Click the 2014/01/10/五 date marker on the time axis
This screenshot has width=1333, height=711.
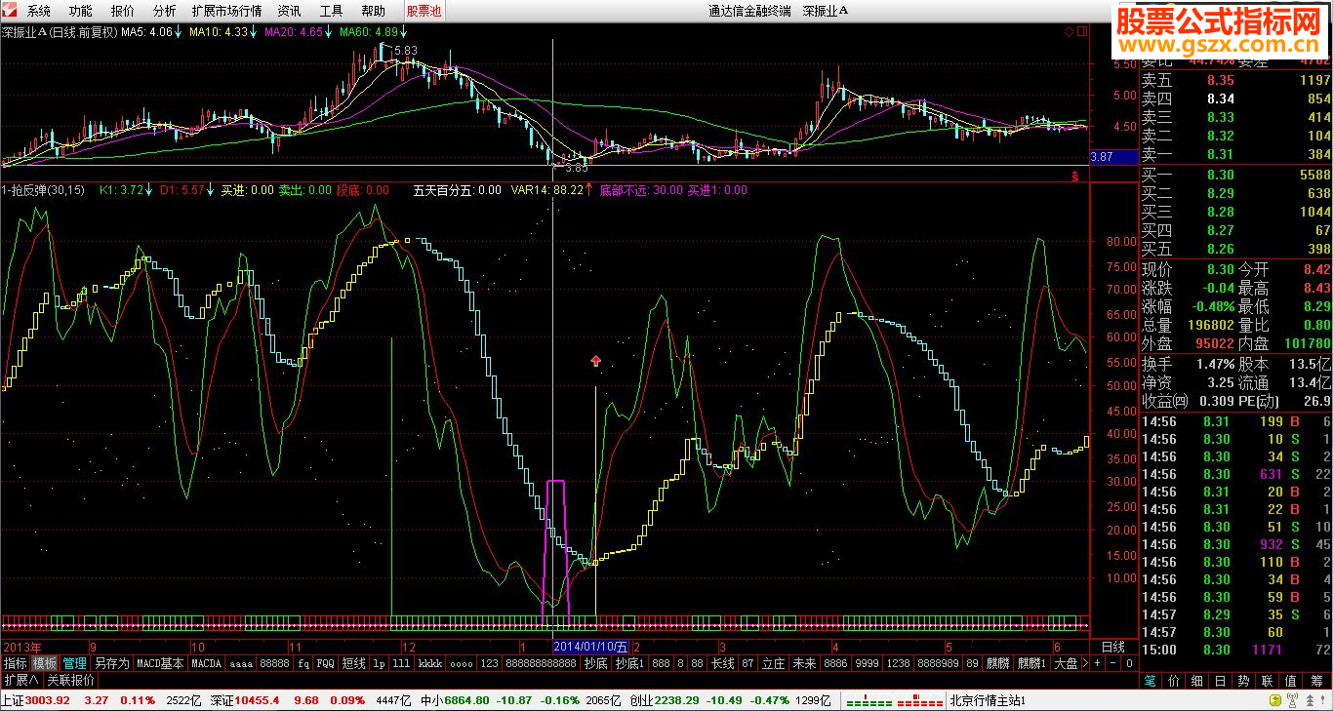pyautogui.click(x=591, y=647)
